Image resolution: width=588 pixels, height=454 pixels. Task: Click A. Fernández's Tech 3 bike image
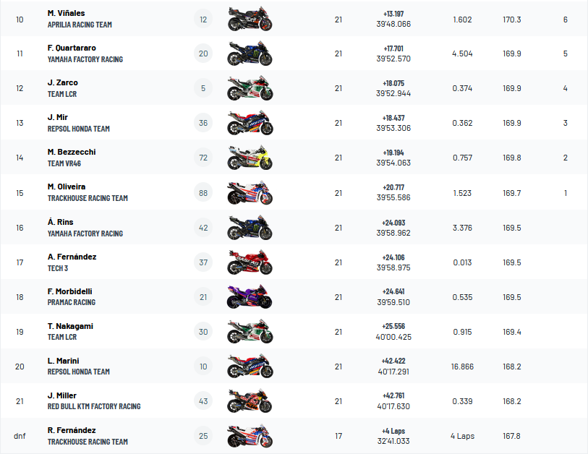tap(250, 262)
